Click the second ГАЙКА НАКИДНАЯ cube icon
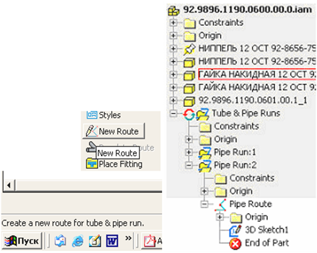The image size is (317, 253). pos(189,88)
